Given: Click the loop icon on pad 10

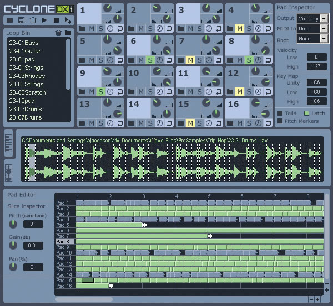Looking at the screenshot, I should point(169,92).
